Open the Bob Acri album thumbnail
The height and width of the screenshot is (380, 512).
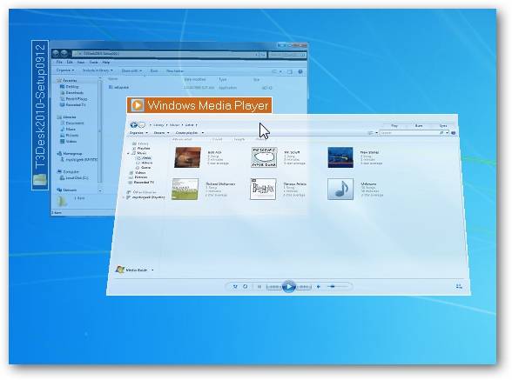[x=188, y=157]
